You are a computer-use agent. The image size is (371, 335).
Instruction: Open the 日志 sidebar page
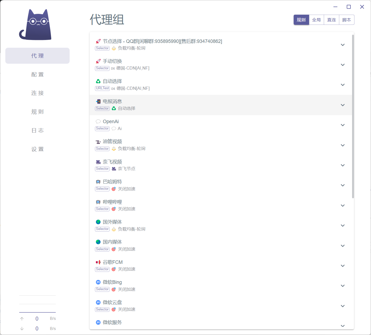click(37, 131)
